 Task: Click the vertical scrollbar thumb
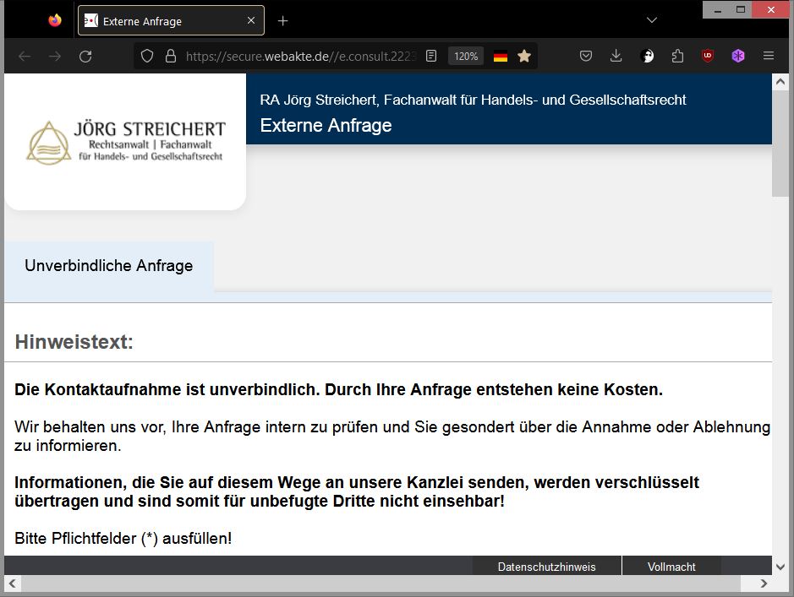coord(780,143)
